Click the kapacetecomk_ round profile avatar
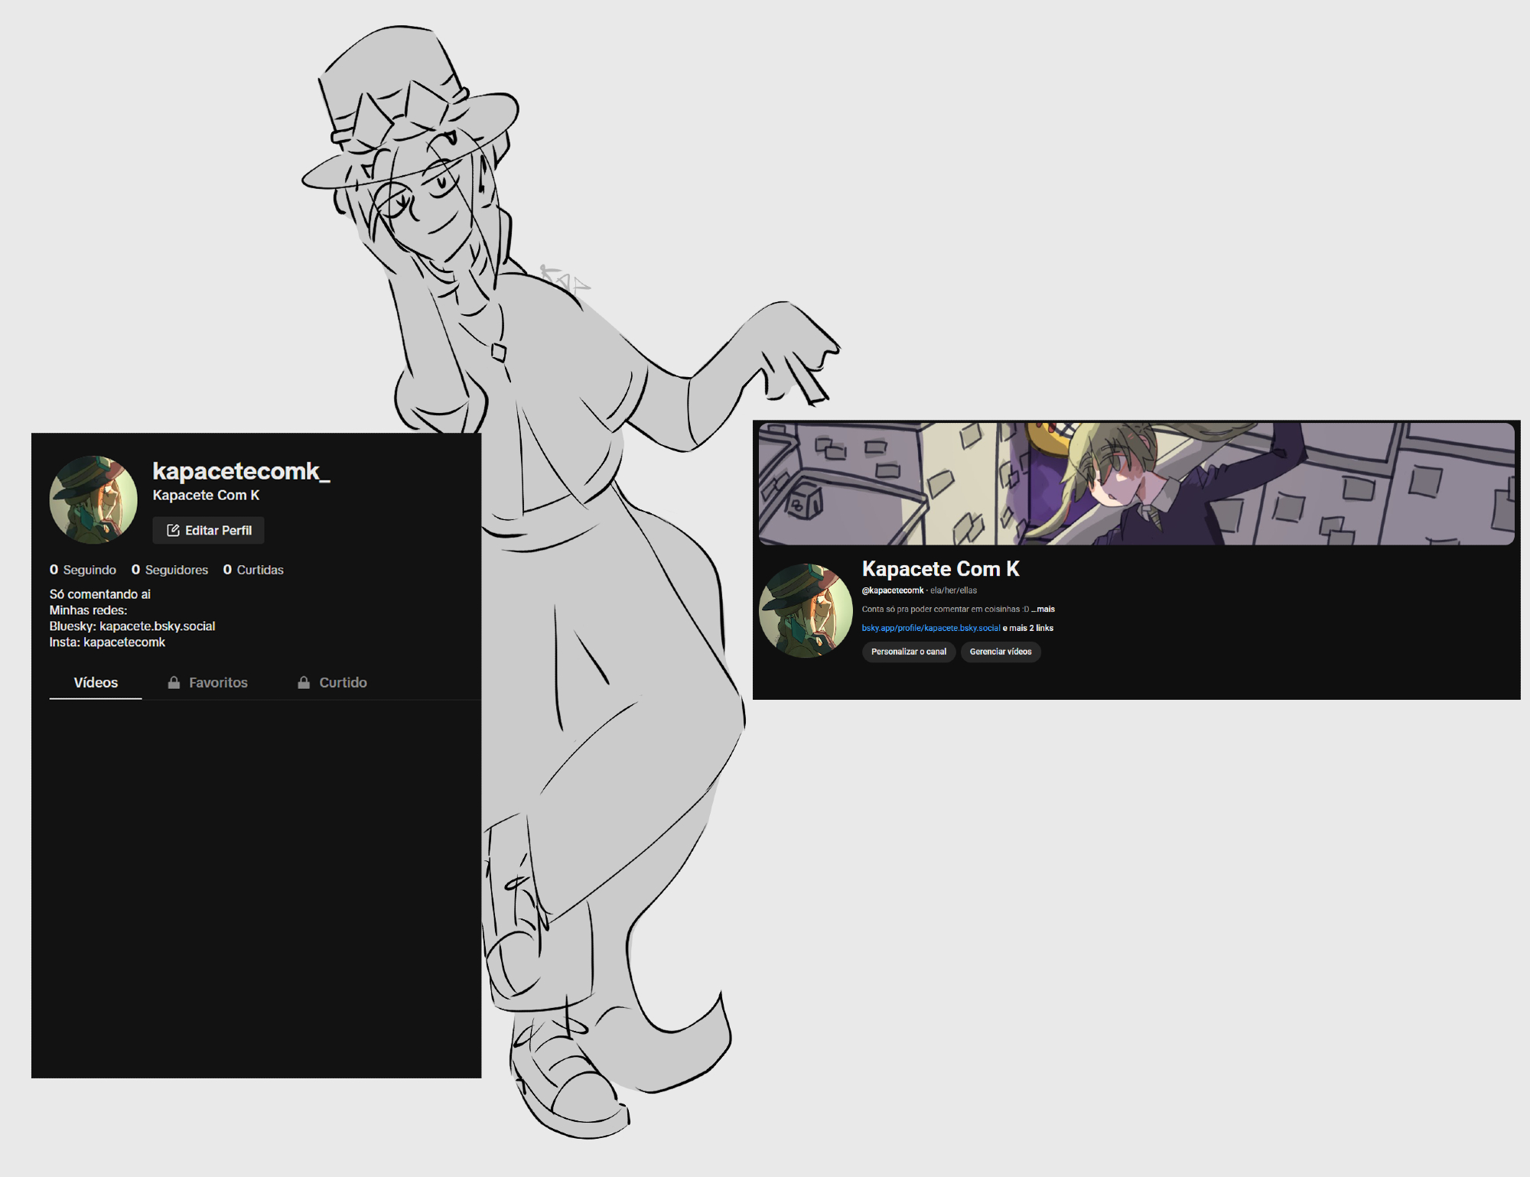1530x1177 pixels. tap(93, 499)
